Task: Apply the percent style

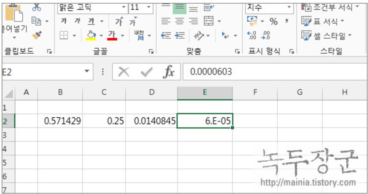Action: pos(274,22)
